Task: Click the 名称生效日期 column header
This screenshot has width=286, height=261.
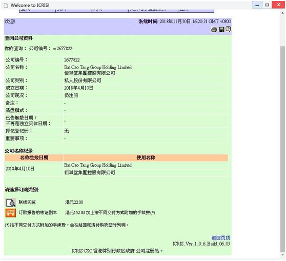Action: (34, 158)
